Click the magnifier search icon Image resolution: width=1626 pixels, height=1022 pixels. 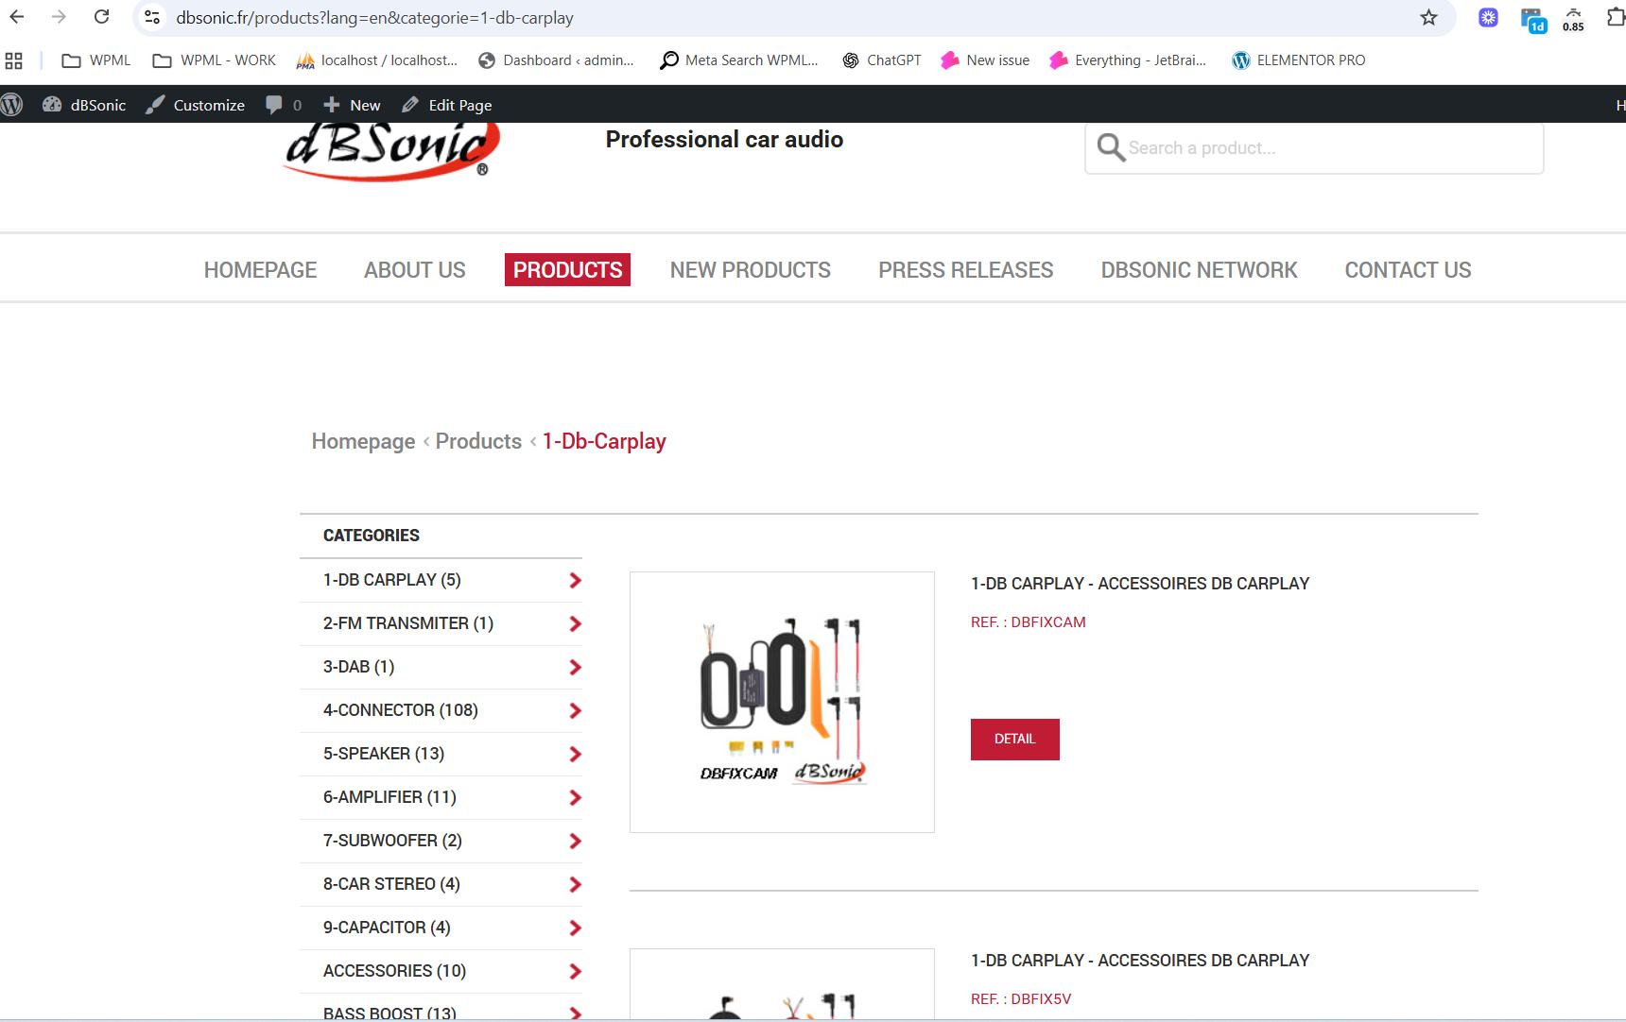click(x=1111, y=148)
